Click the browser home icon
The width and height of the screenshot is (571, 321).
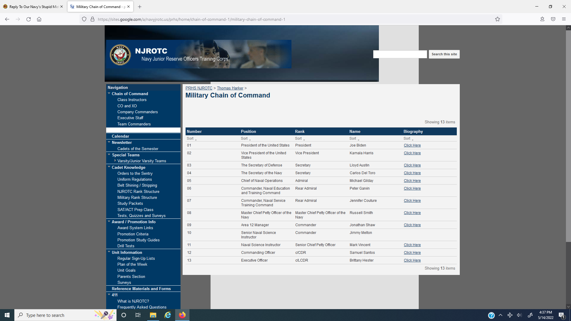[39, 19]
